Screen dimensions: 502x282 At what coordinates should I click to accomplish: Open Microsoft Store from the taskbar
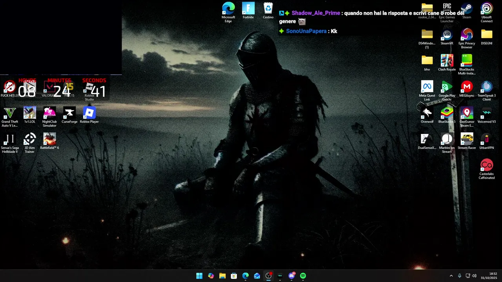tap(234, 276)
